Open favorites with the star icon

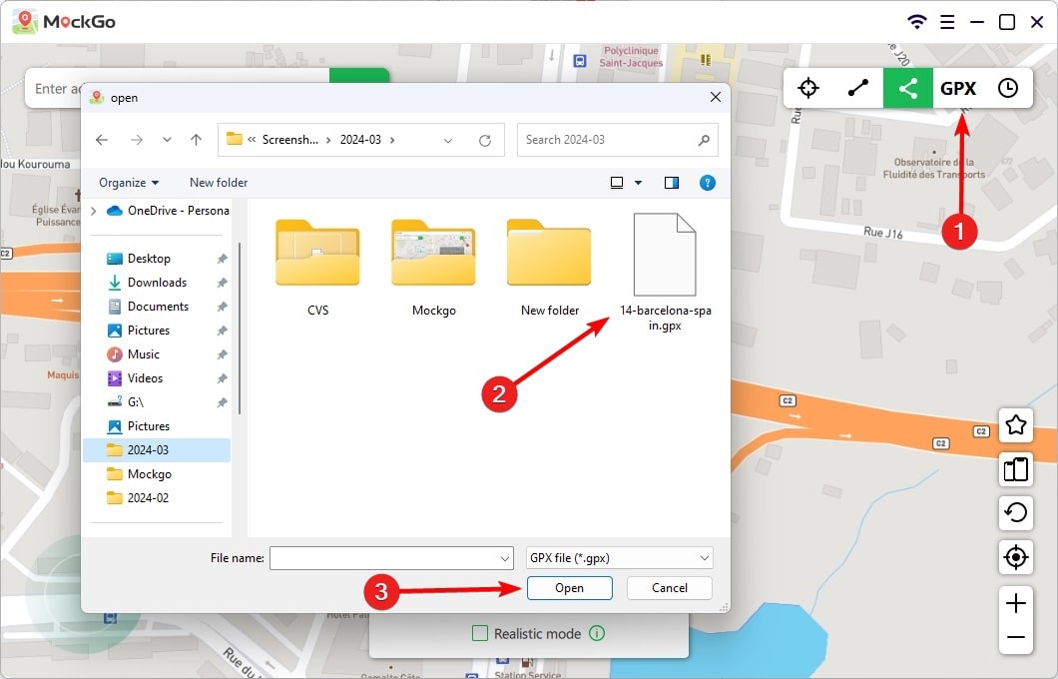pos(1015,425)
